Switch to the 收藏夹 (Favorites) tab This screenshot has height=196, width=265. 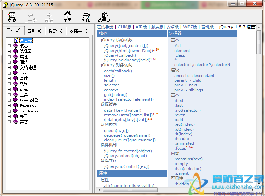click(79, 31)
